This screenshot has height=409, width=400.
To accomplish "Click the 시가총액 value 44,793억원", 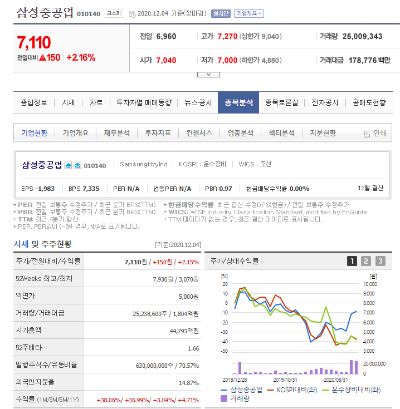I will pos(184,331).
